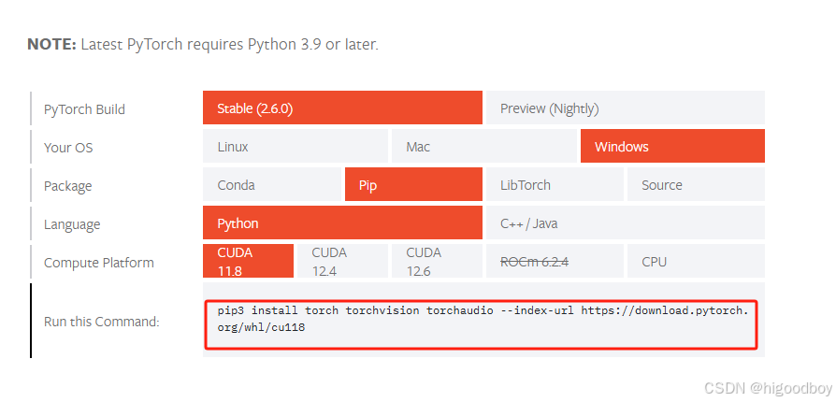Select the LibTorch package option
The image size is (836, 402).
555,184
